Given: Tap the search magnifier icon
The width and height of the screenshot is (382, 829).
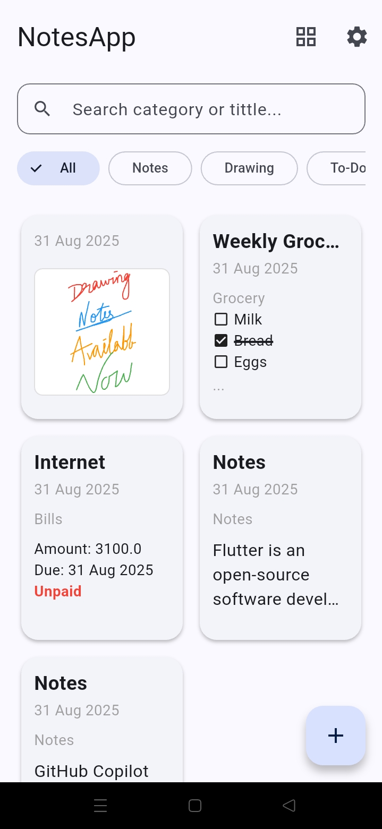Looking at the screenshot, I should tap(43, 109).
